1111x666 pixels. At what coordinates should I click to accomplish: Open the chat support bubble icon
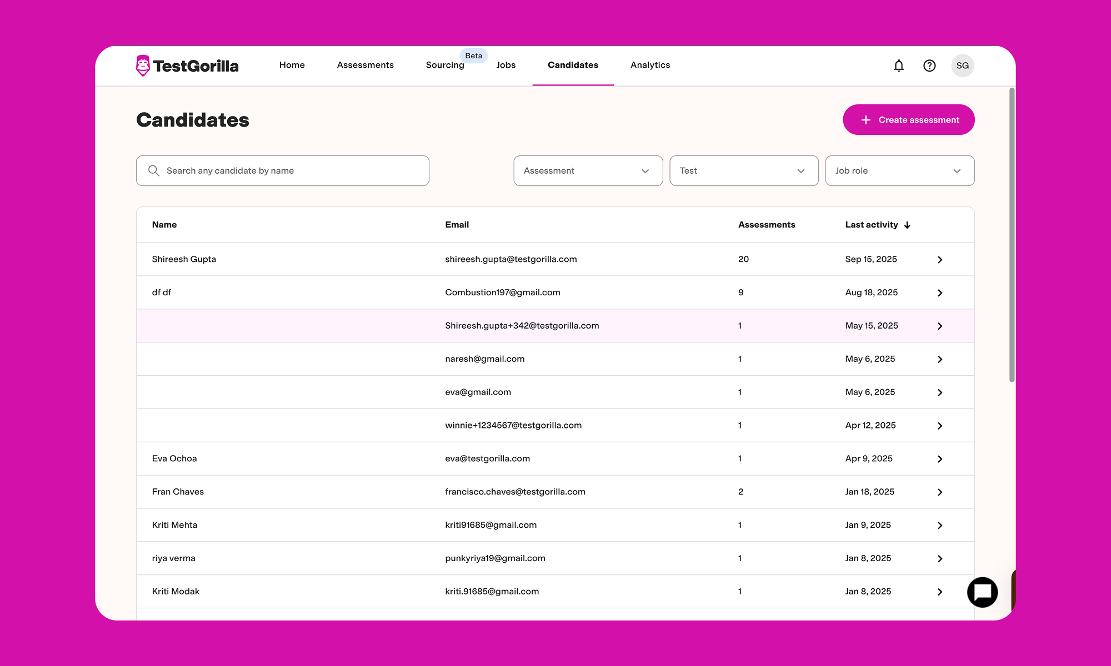pos(982,592)
